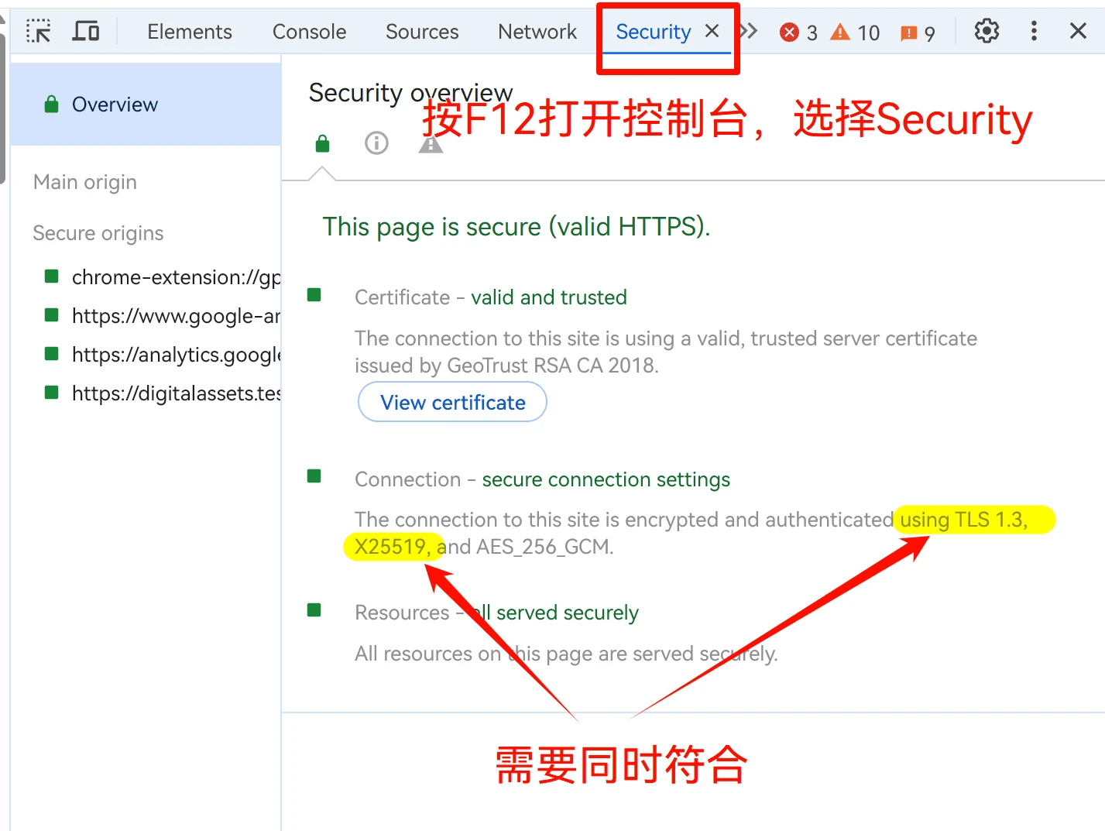The image size is (1105, 831).
Task: Click the gray info circle icon
Action: 376,143
